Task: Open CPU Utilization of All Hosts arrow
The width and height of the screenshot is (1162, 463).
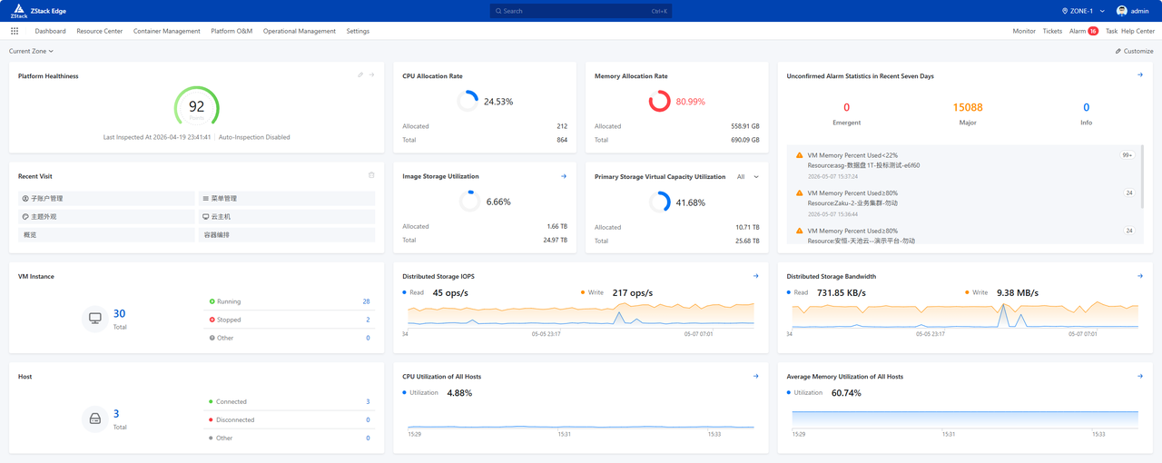Action: 755,376
